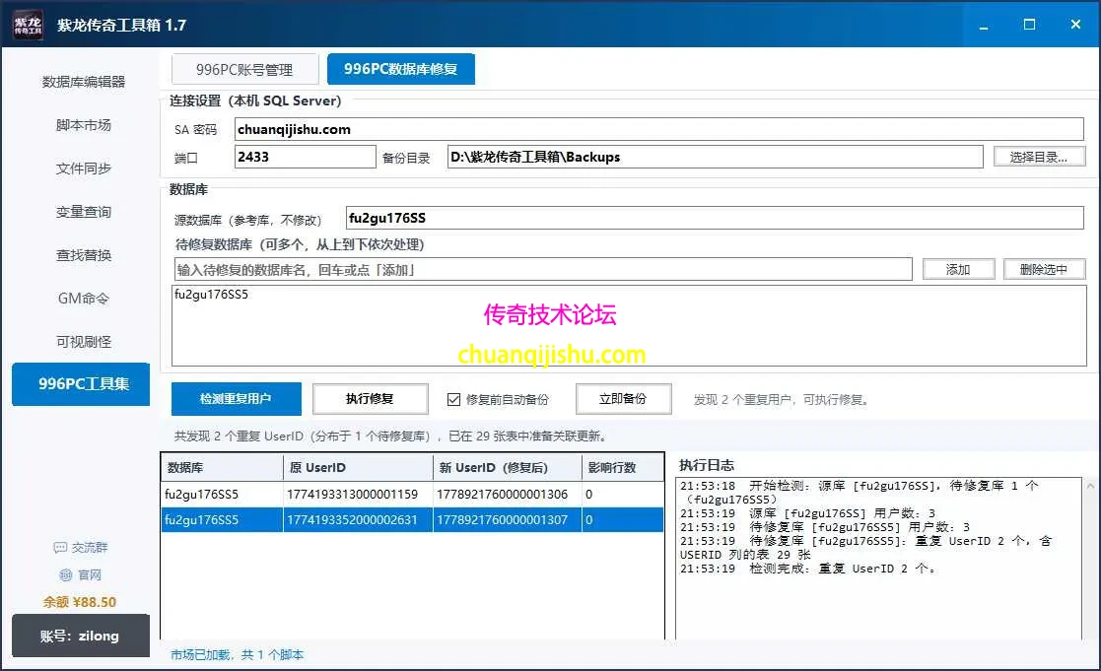
Task: Open 变量查询 in sidebar
Action: point(84,212)
